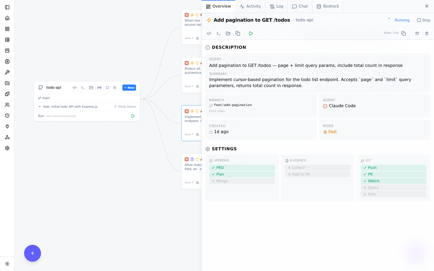Switch to the Bedrock tab
Screen dimensions: 434x271
click(x=328, y=6)
